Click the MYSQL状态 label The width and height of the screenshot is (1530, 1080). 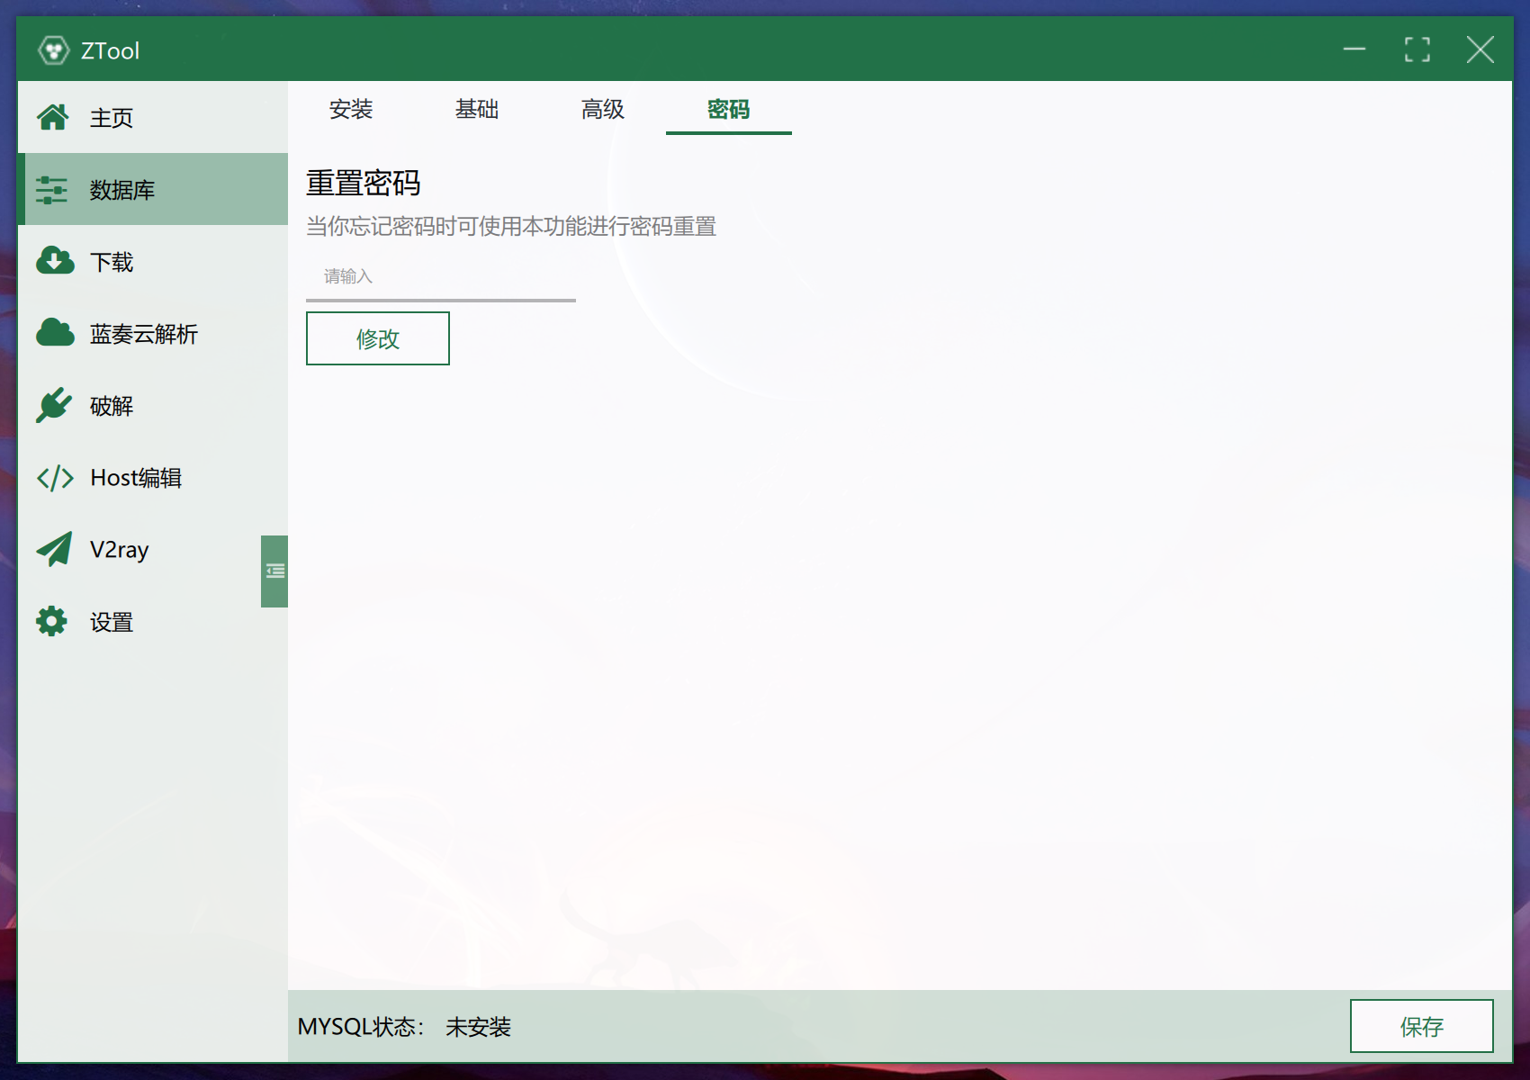tap(361, 1026)
